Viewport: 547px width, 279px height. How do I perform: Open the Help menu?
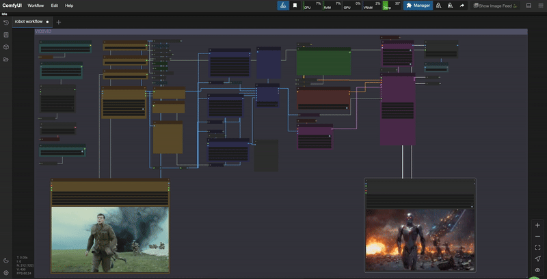coord(69,5)
